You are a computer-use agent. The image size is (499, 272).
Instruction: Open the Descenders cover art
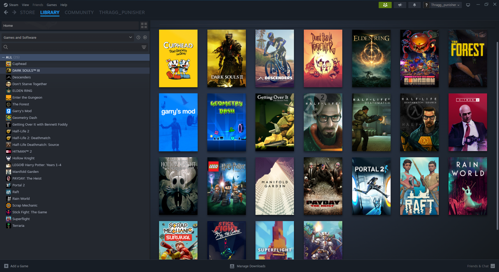(x=275, y=58)
